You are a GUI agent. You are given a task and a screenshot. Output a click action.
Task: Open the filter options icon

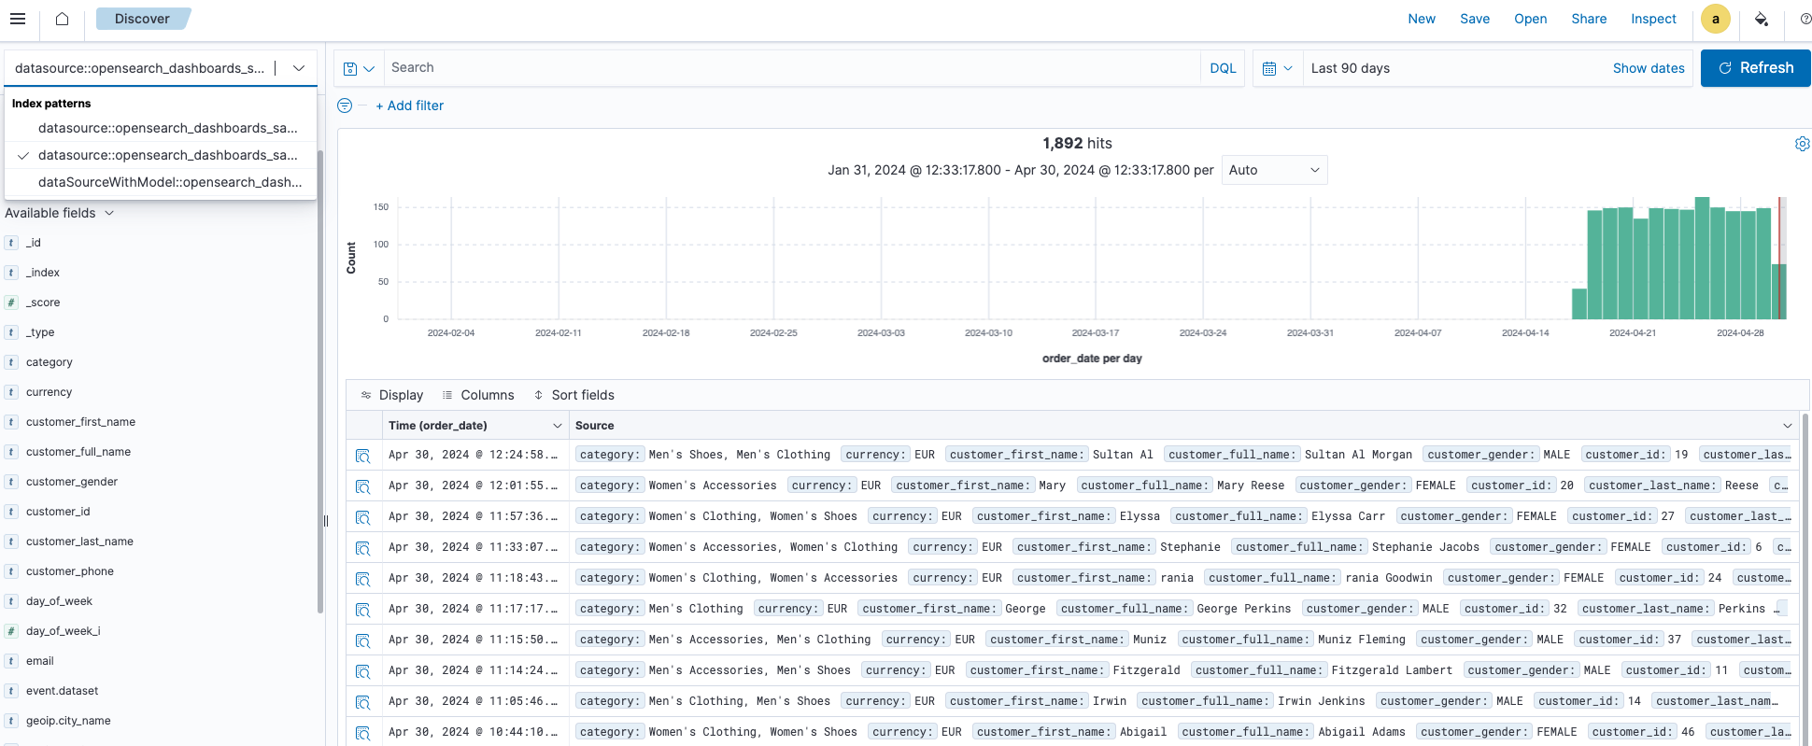point(345,106)
